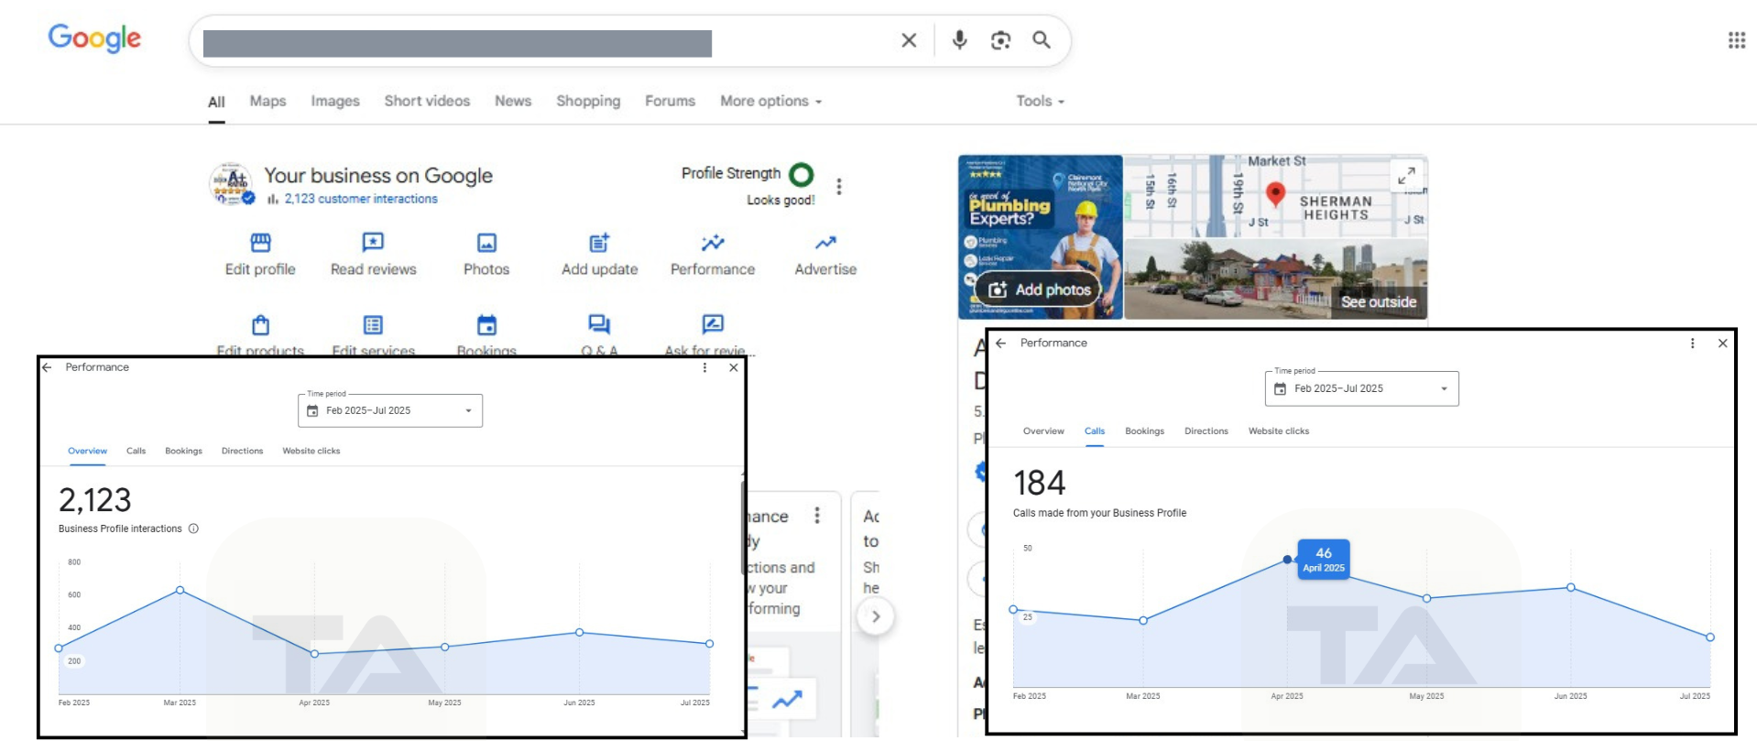The image size is (1757, 741).
Task: Click the Advertise trend arrow icon
Action: click(825, 243)
